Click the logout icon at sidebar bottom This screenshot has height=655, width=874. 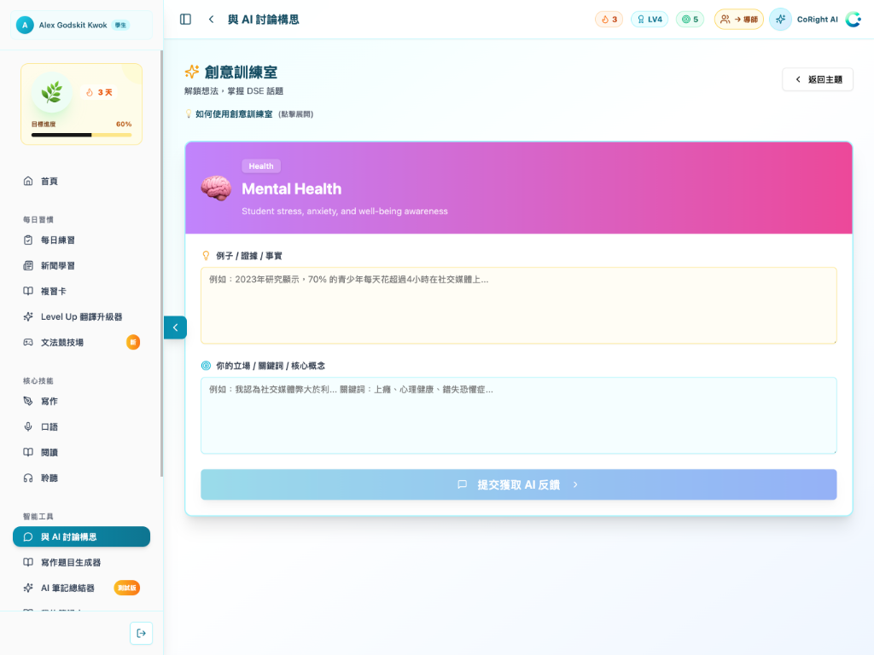click(x=141, y=634)
